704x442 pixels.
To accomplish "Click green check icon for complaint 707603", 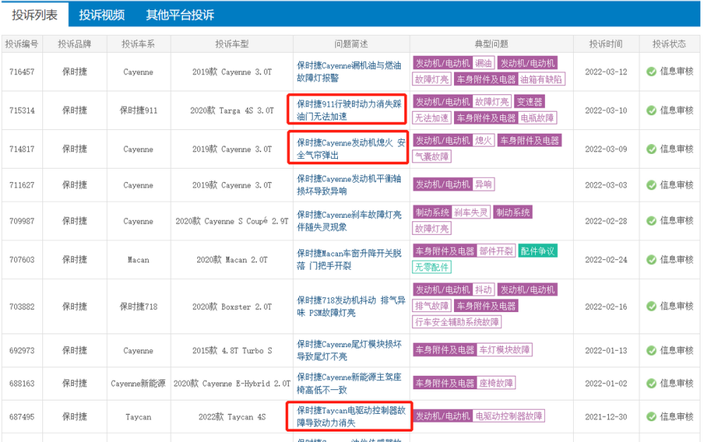I will click(x=651, y=259).
